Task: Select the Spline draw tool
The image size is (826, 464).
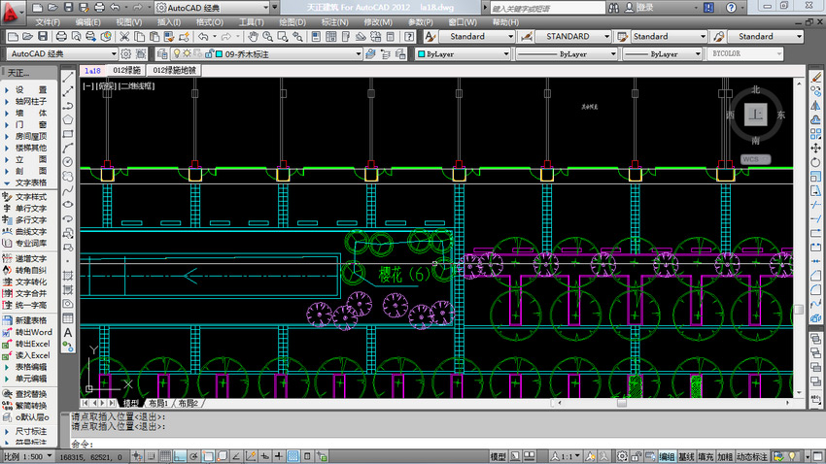Action: tap(68, 190)
